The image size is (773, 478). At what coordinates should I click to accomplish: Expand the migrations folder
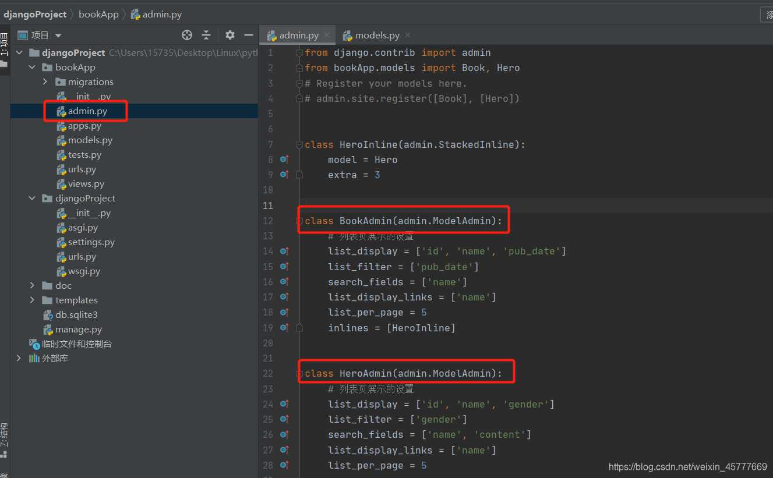click(x=45, y=82)
